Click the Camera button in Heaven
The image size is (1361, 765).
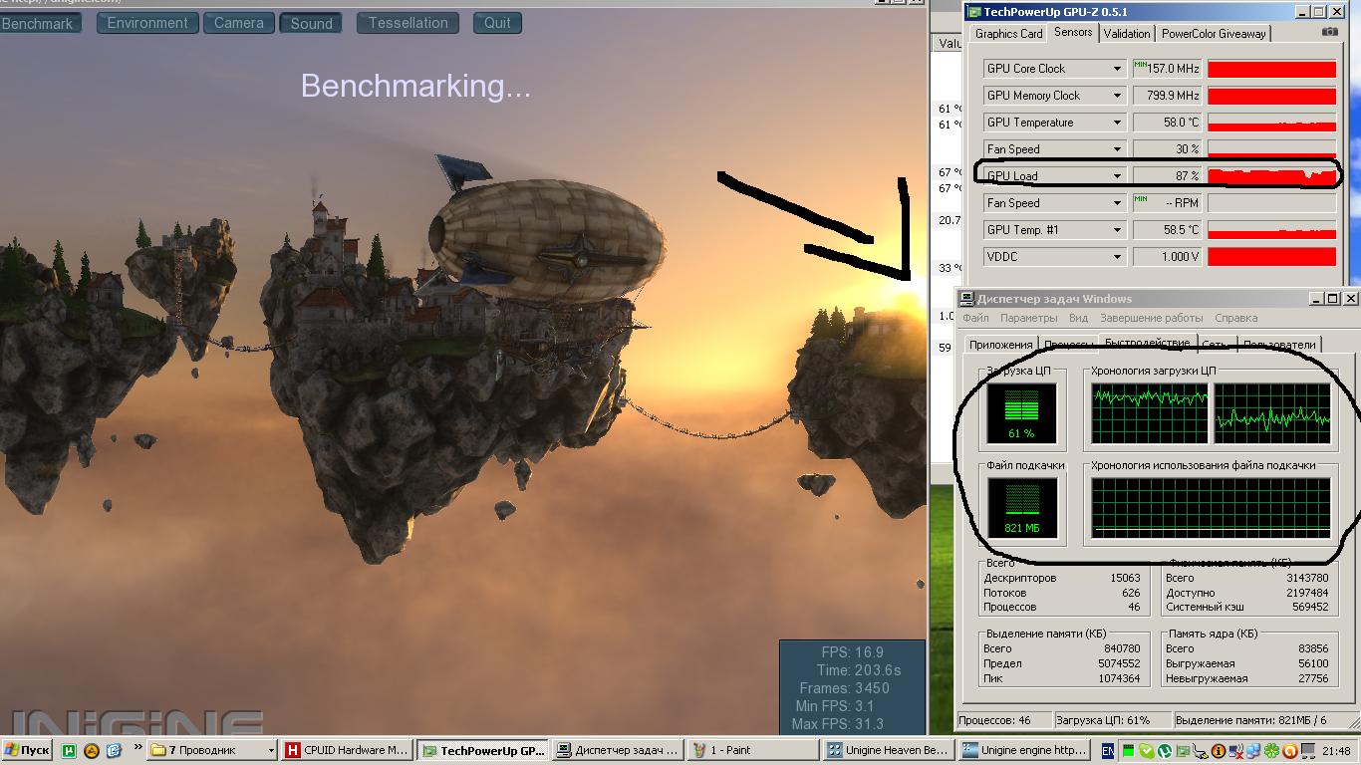click(x=239, y=23)
